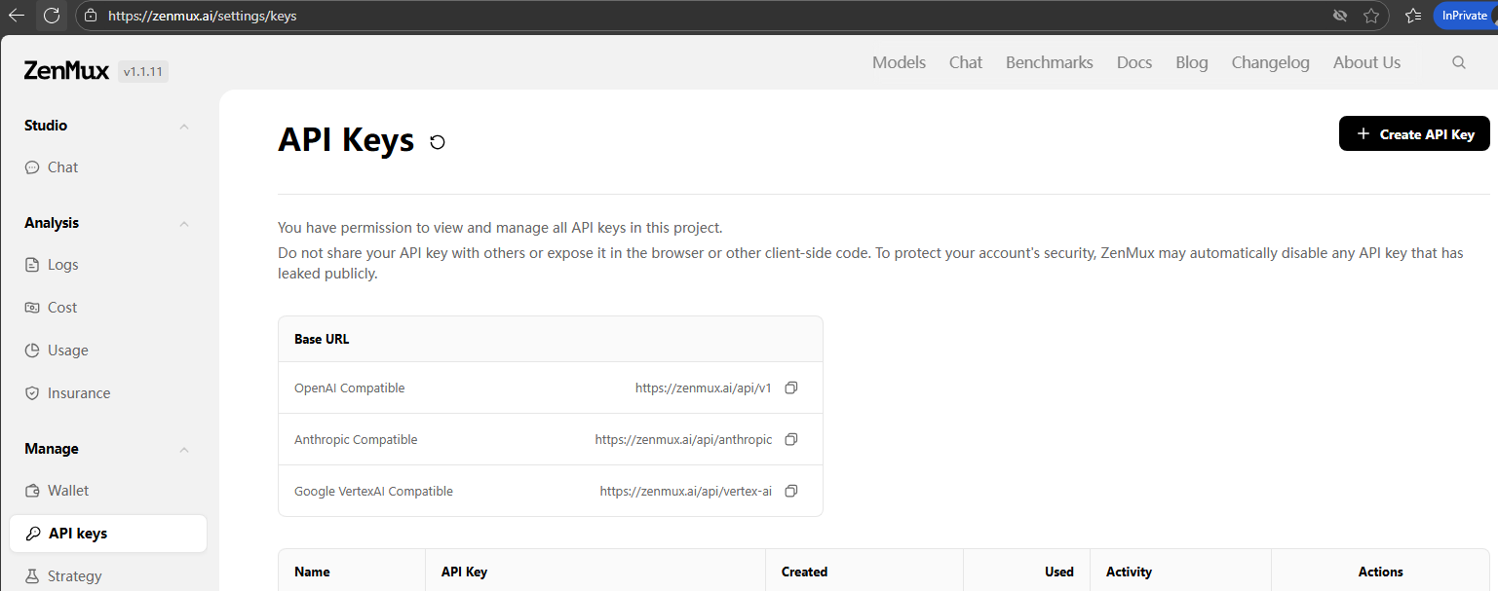Refresh the API Keys list icon
1498x591 pixels.
pos(438,142)
